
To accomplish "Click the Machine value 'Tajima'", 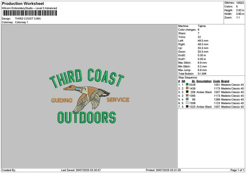I will (x=202, y=26).
